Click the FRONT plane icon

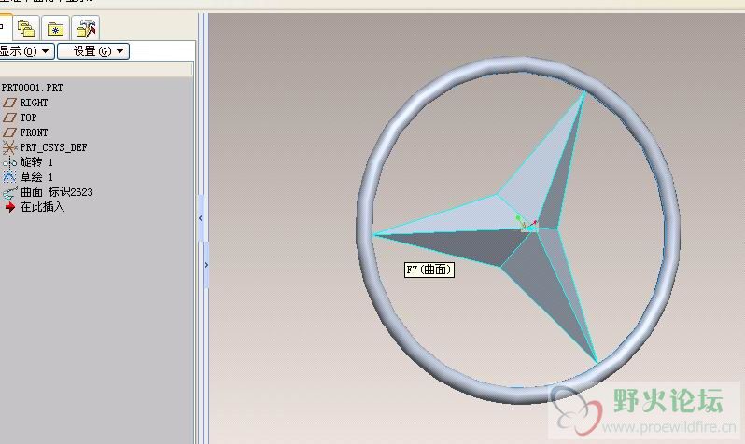click(x=9, y=132)
